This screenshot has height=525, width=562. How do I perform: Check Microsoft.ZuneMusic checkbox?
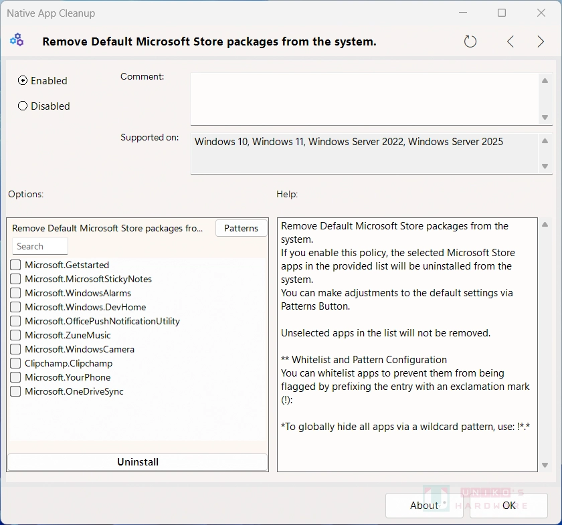point(15,335)
